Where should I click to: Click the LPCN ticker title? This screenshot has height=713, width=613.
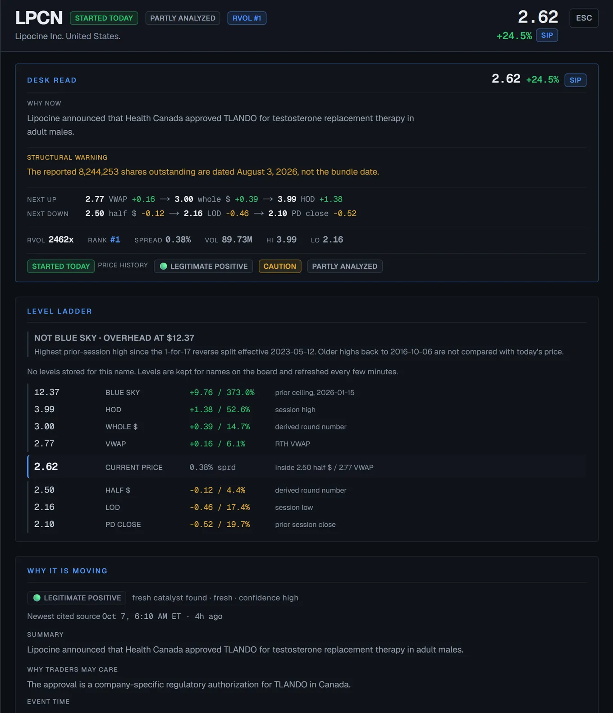[39, 18]
